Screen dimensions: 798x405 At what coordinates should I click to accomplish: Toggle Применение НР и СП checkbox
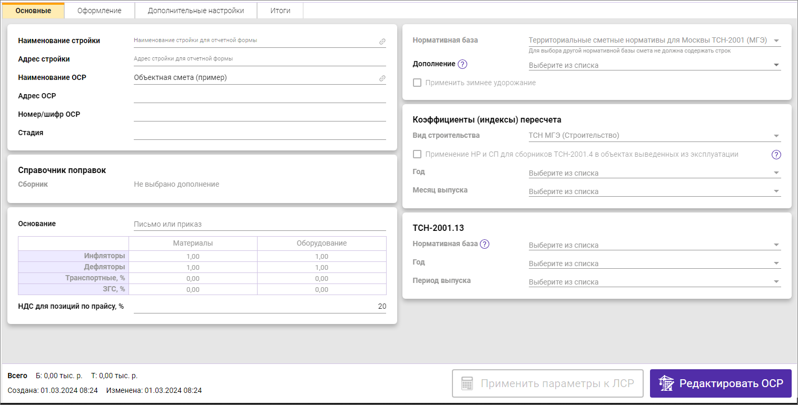coord(417,155)
